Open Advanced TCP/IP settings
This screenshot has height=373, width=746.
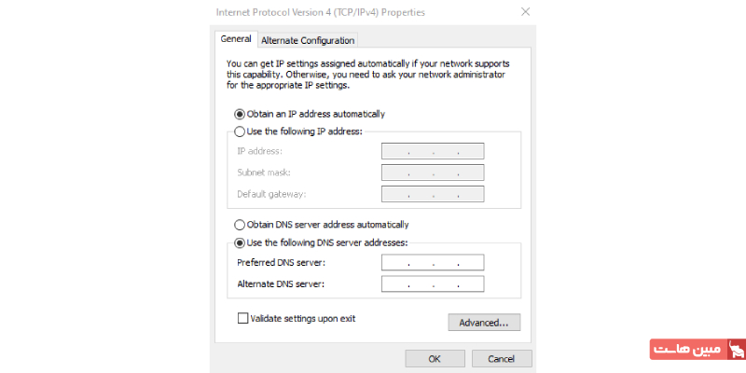484,323
